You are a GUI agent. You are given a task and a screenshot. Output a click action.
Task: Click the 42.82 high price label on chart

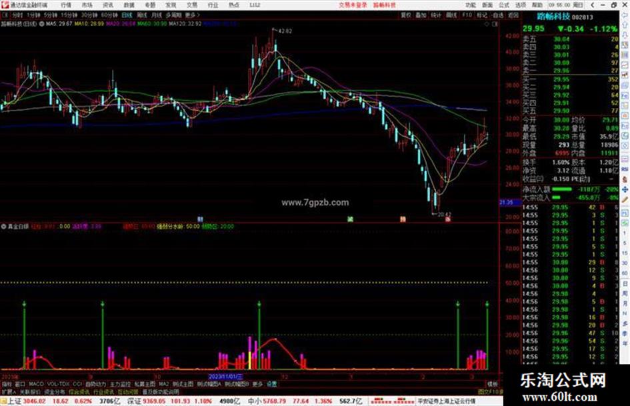click(x=285, y=31)
